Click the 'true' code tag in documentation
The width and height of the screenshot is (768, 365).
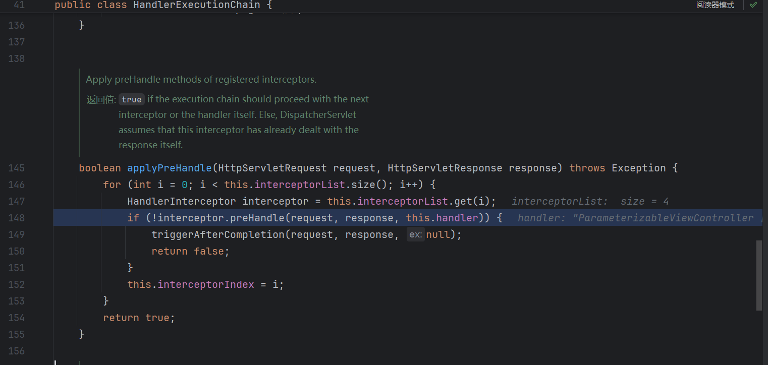tap(131, 99)
